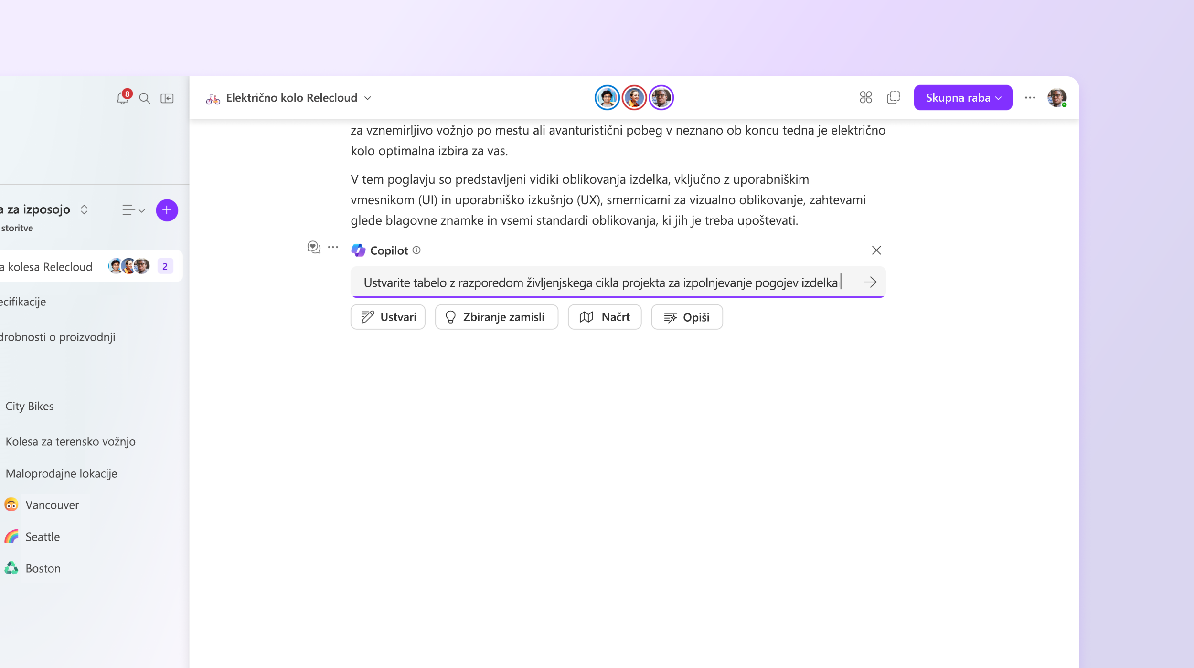The image size is (1194, 668).
Task: Click on Seattle channel item
Action: (x=43, y=536)
